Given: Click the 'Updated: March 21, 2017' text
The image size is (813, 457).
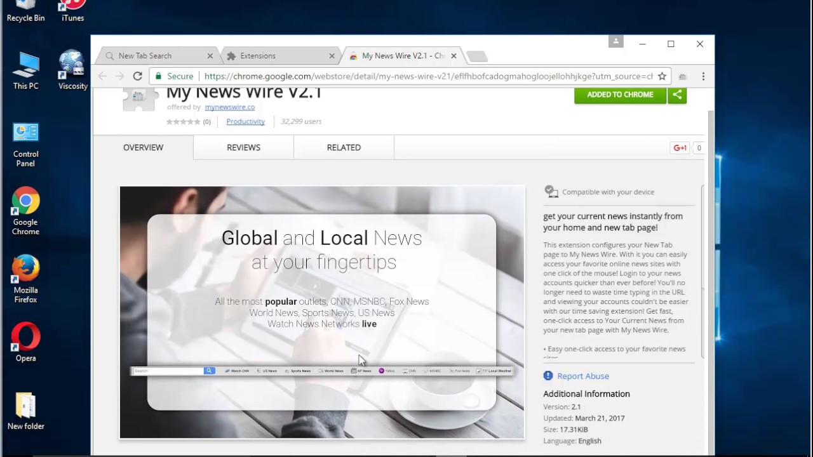Looking at the screenshot, I should pos(584,418).
